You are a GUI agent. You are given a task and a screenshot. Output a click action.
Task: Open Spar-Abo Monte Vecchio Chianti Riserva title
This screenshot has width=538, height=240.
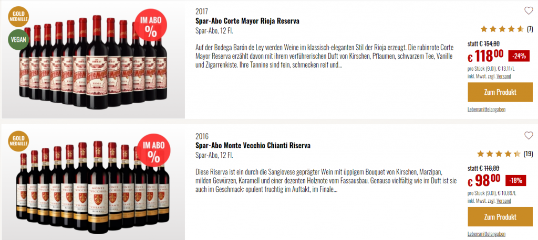point(253,146)
